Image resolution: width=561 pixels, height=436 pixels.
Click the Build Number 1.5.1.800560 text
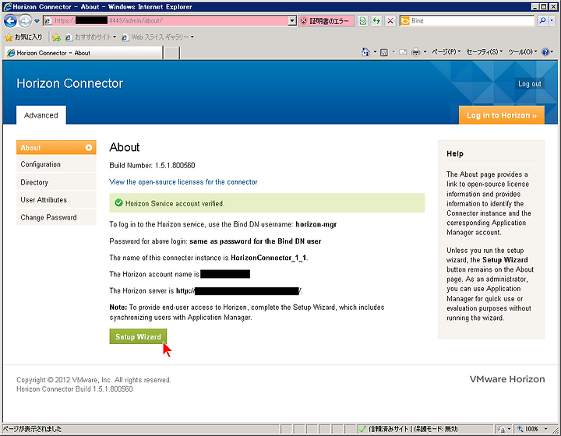coord(152,165)
